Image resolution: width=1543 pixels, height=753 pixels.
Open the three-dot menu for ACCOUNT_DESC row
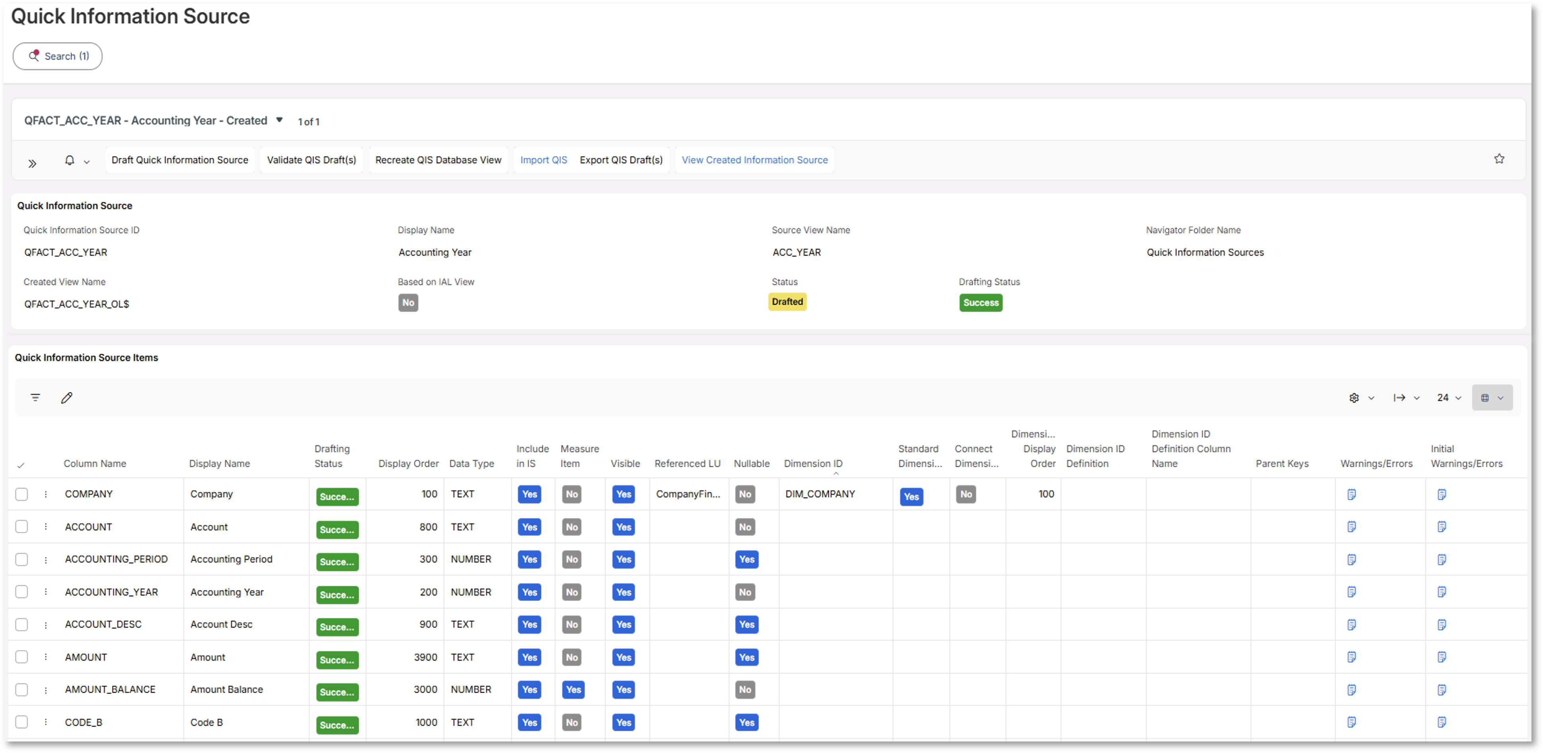[45, 625]
